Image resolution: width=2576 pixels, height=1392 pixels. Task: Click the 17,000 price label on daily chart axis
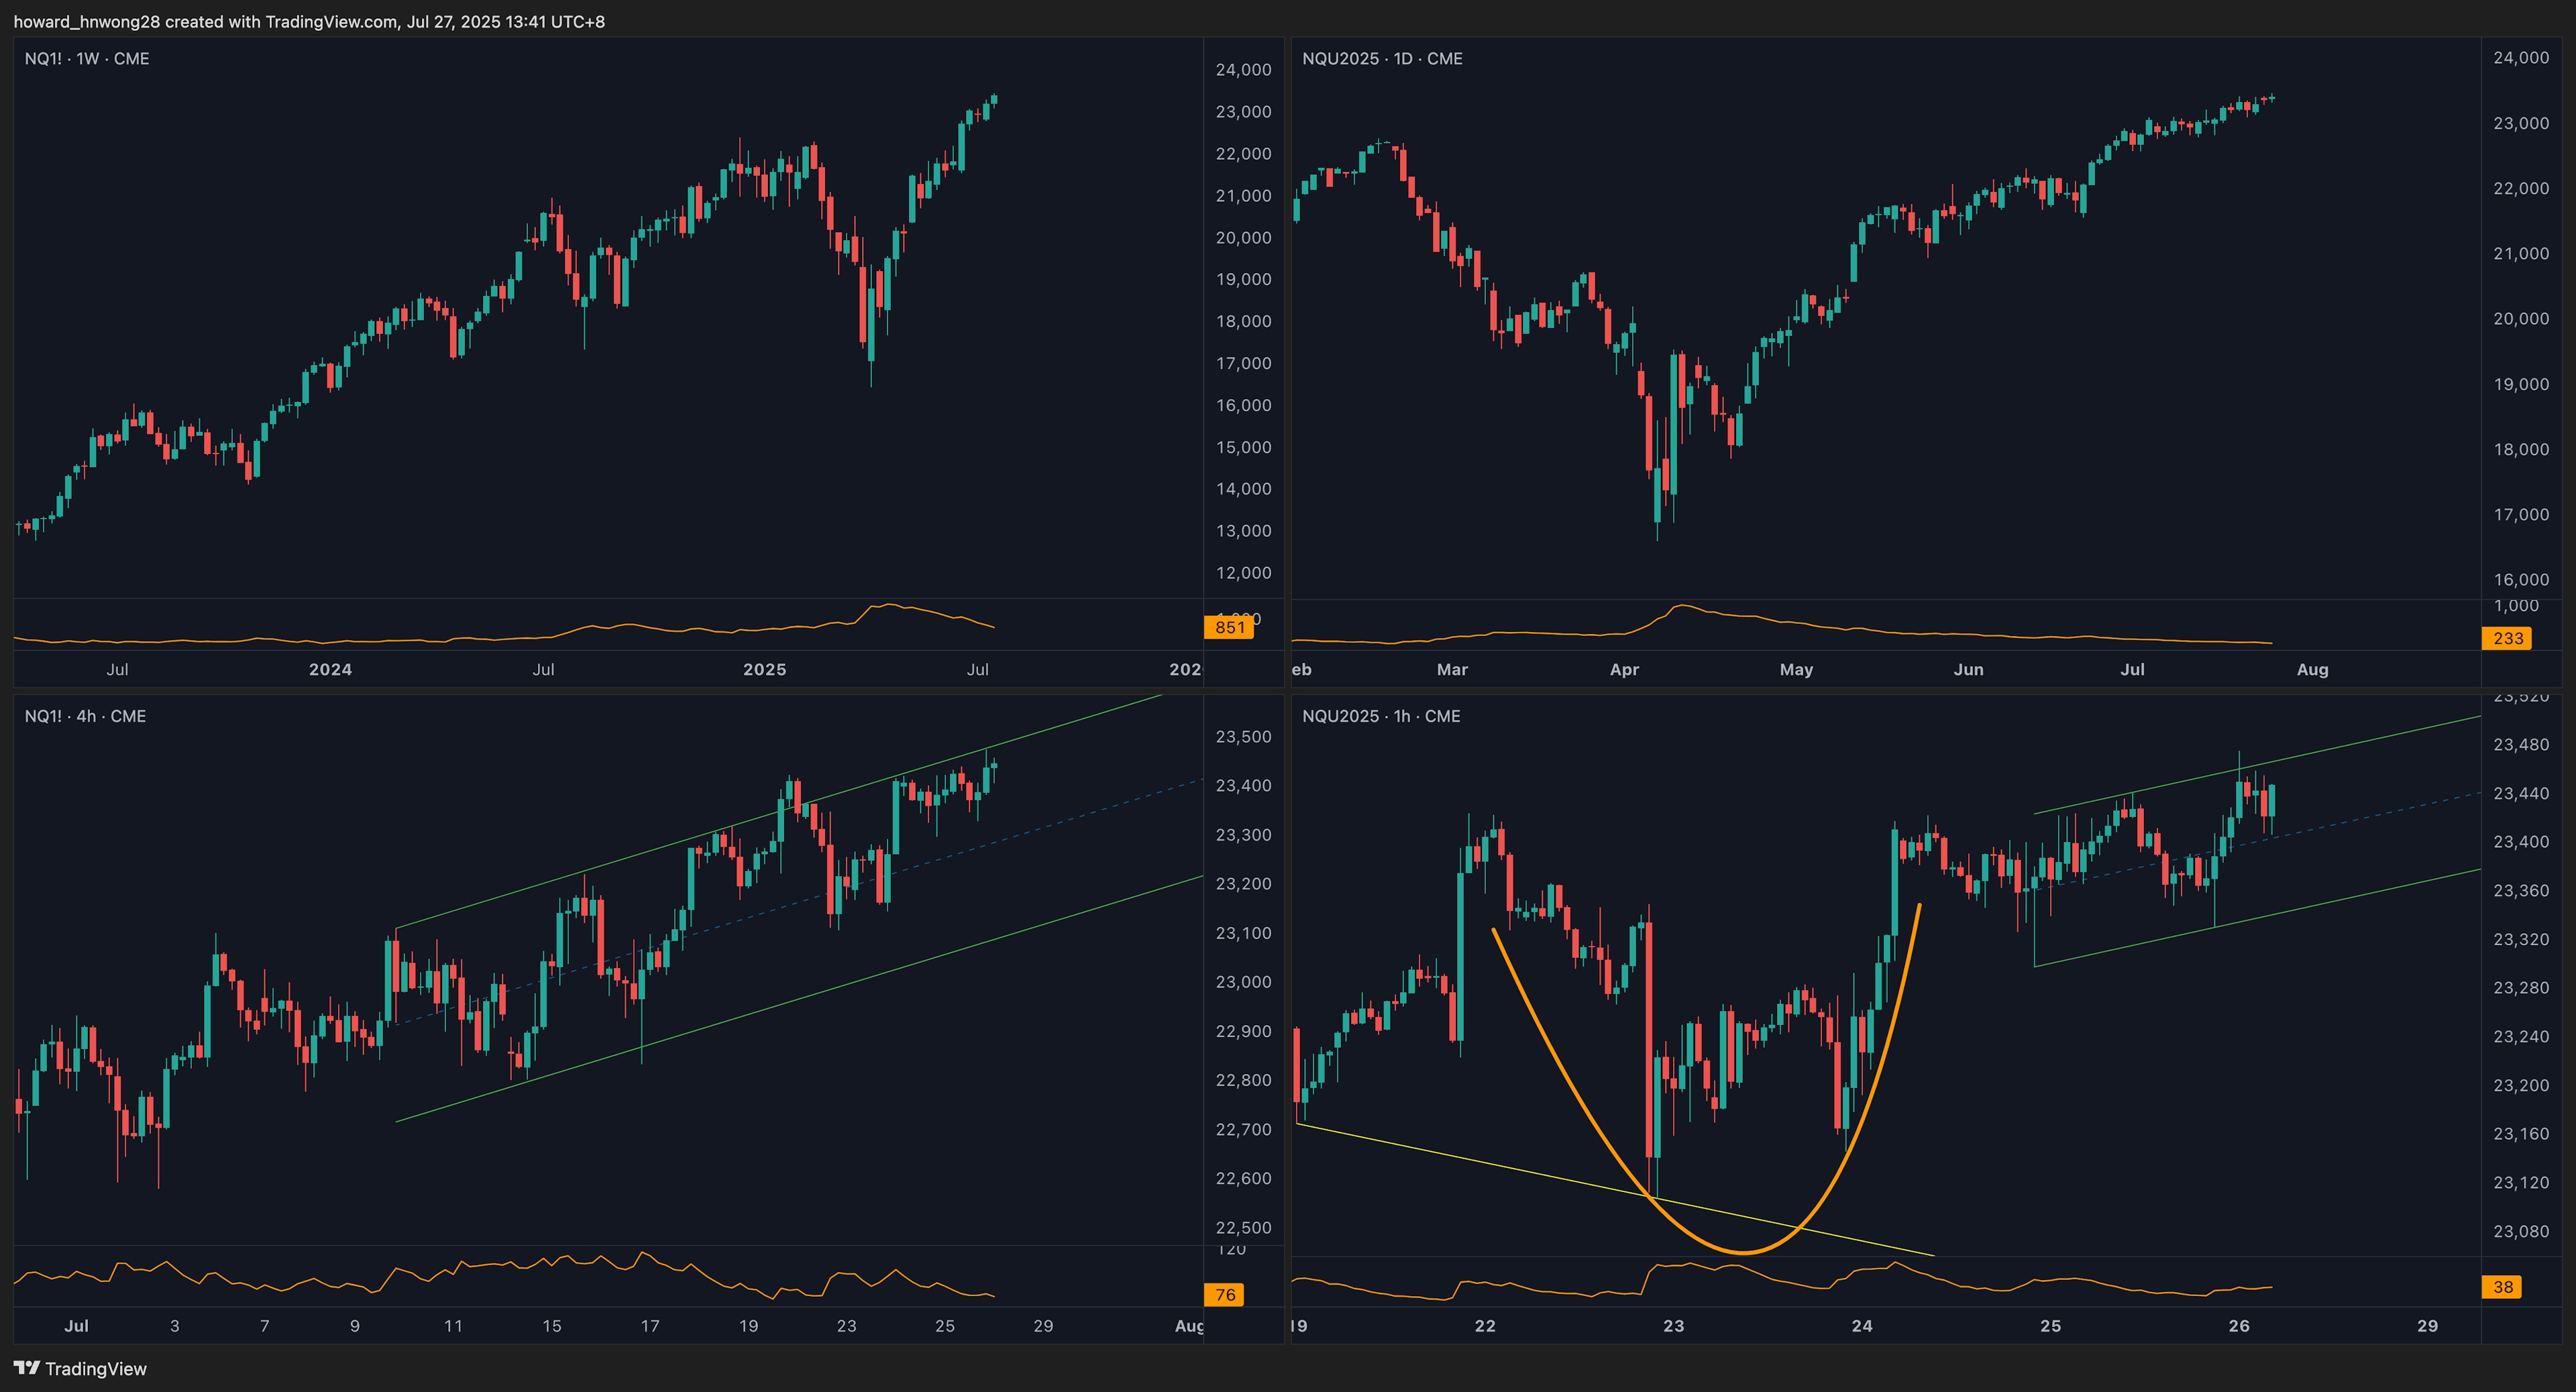(2521, 515)
